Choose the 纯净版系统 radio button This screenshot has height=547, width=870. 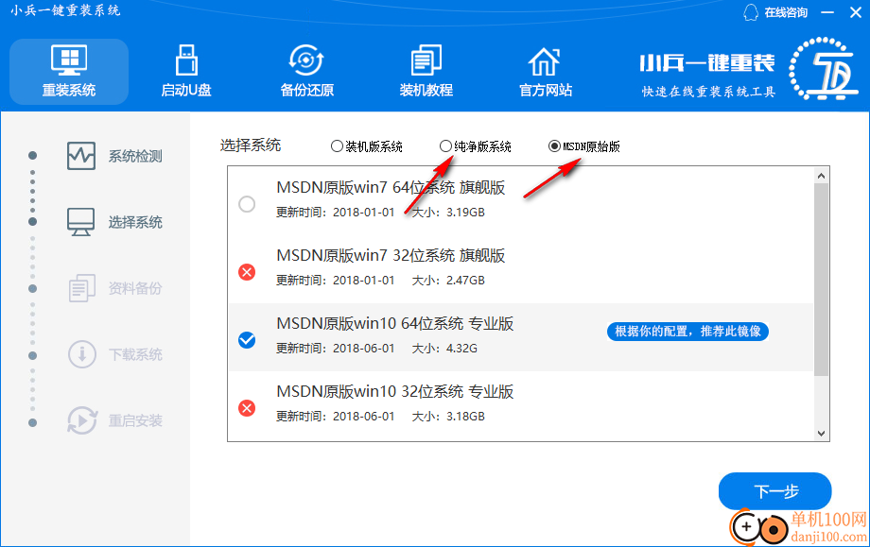445,146
